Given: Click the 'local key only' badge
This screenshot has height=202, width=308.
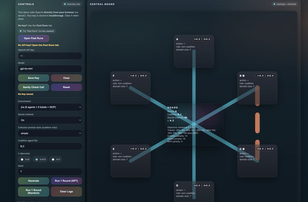Looking at the screenshot, I should pyautogui.click(x=72, y=4).
